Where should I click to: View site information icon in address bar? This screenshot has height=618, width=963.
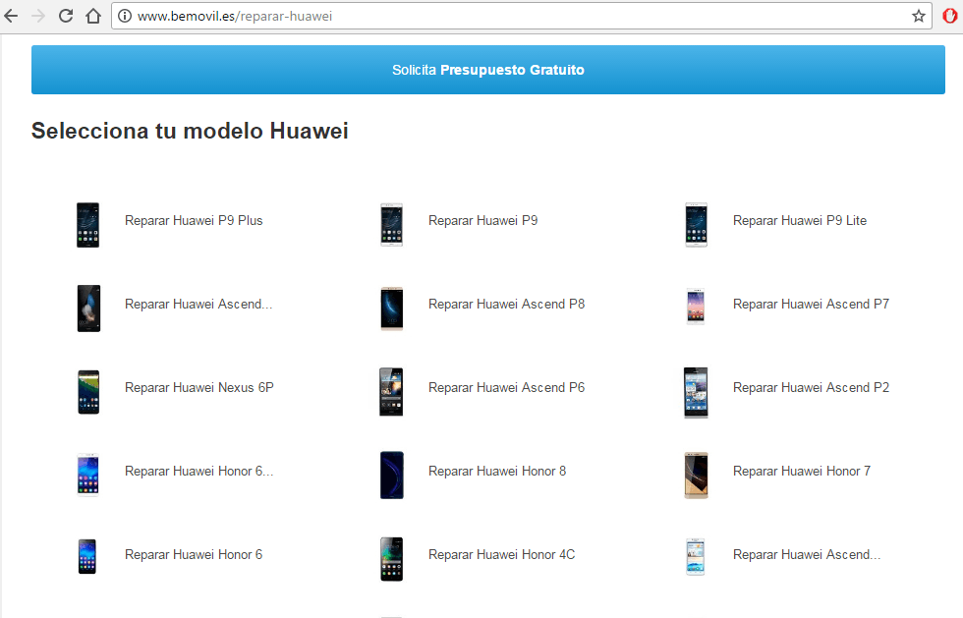coord(125,16)
